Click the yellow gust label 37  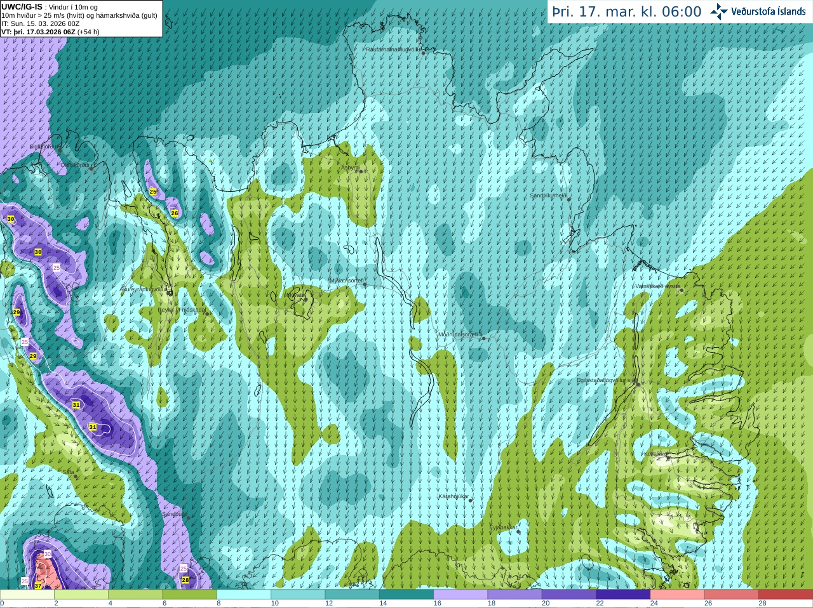(x=38, y=586)
